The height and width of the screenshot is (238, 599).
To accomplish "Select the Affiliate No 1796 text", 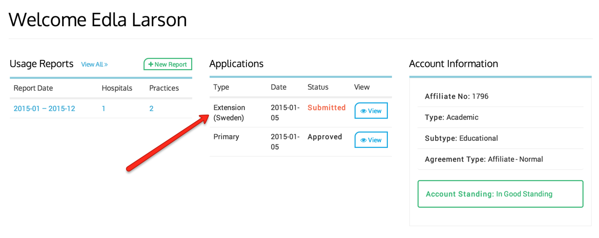I will coord(457,96).
